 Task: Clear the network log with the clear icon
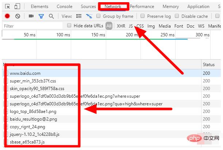[18, 16]
